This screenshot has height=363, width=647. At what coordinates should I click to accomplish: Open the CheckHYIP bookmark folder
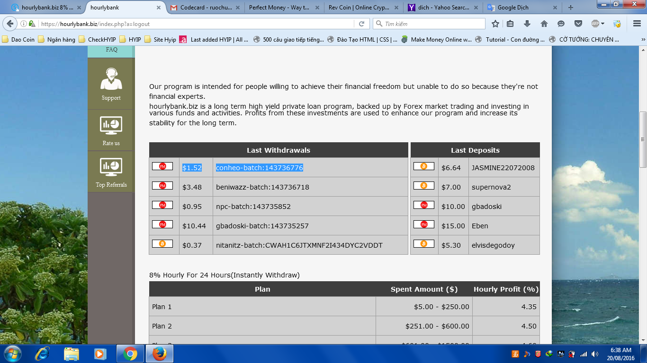pos(98,40)
